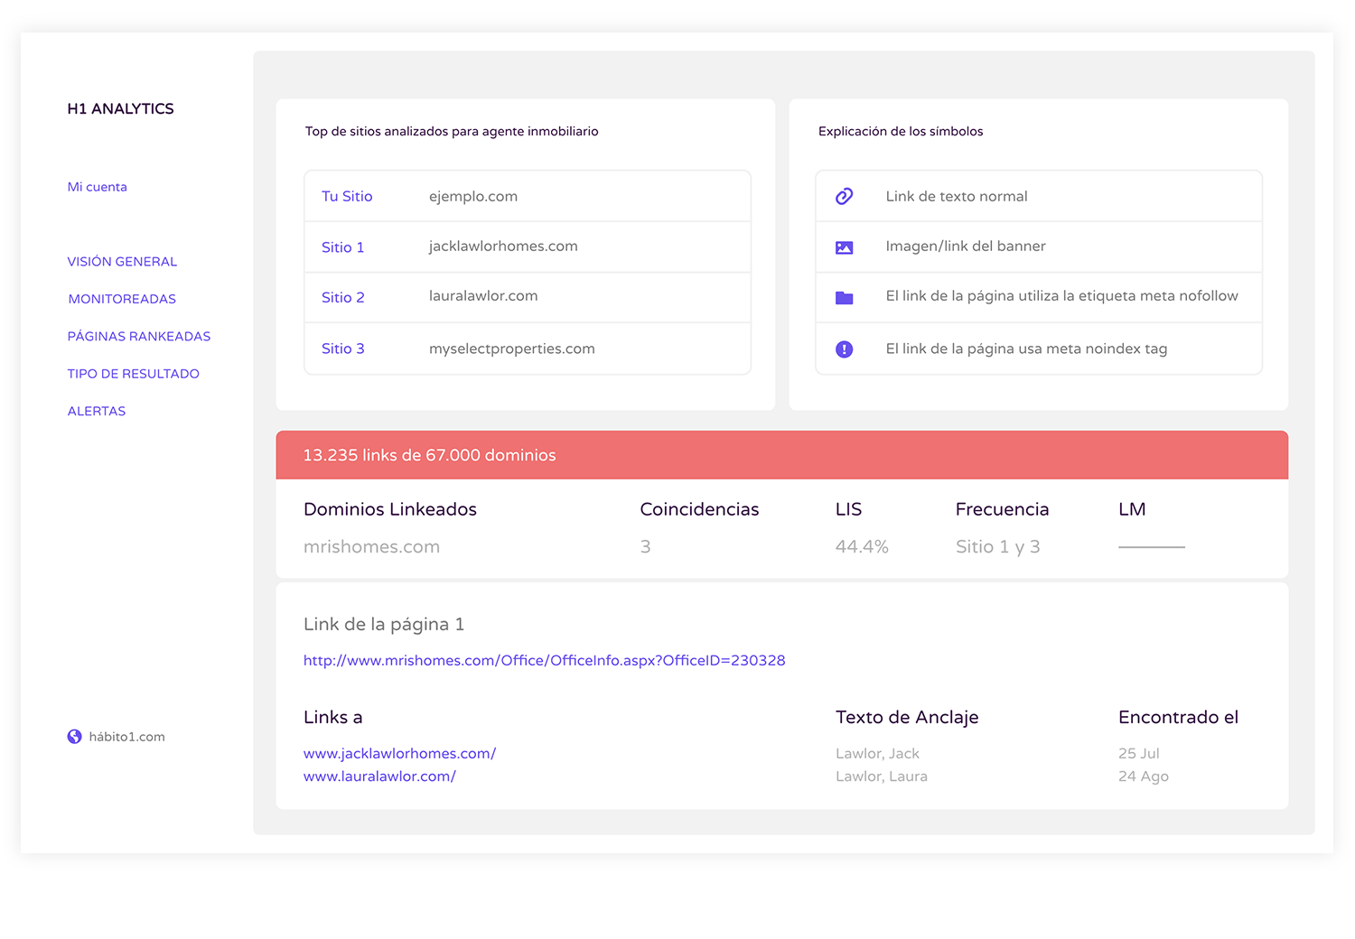Screen dimensions: 1355x939
Task: Select the Sitio 1 jacklawlorhomes.com row
Action: coord(528,246)
